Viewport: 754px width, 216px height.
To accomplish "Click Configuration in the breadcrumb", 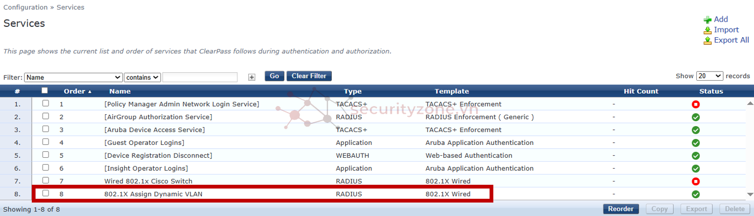I will [25, 8].
